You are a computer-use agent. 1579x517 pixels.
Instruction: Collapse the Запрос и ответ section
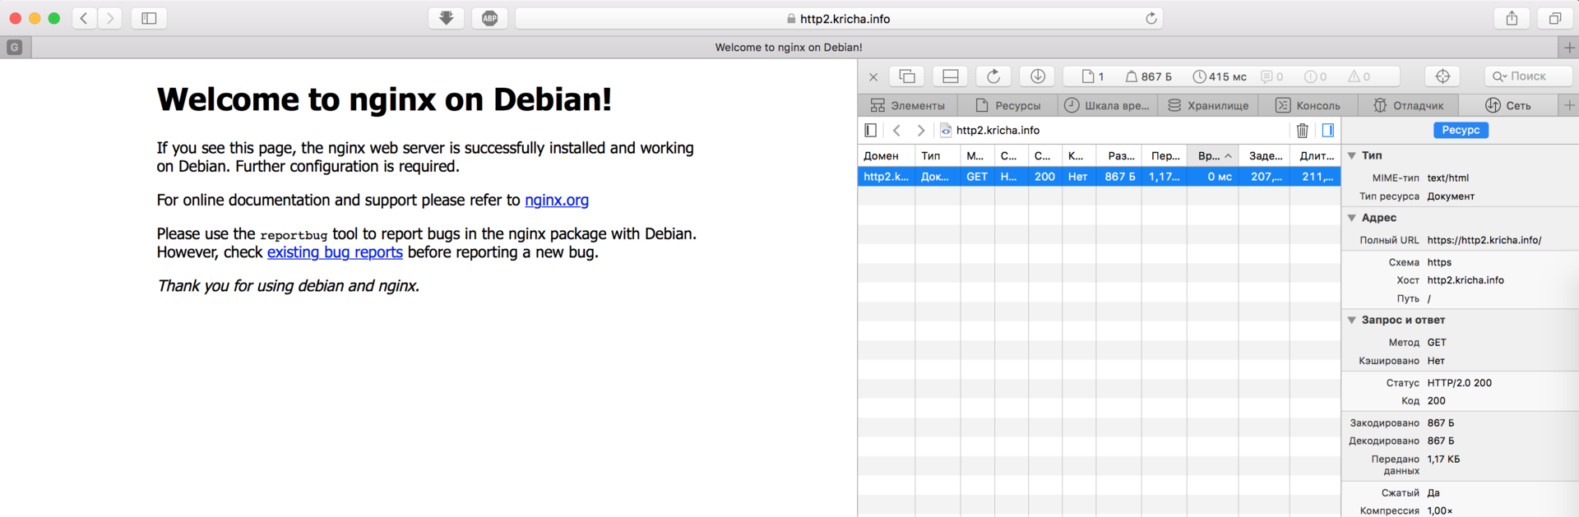point(1352,320)
